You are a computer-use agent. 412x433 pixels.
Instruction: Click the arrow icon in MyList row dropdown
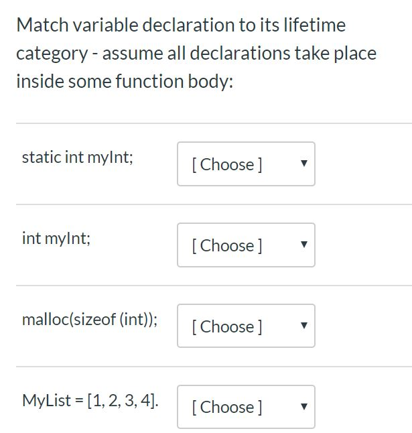[x=304, y=406]
